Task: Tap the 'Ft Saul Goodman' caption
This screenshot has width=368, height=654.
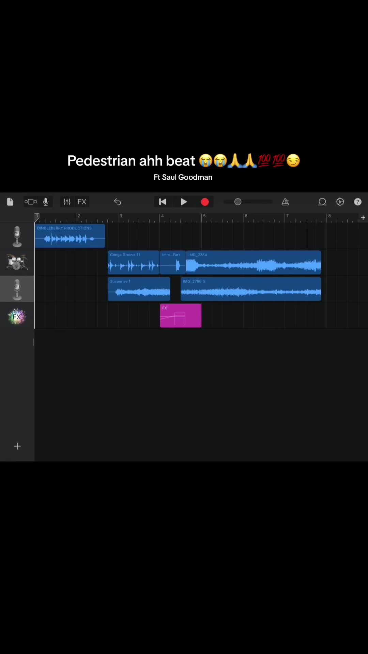Action: pos(183,177)
